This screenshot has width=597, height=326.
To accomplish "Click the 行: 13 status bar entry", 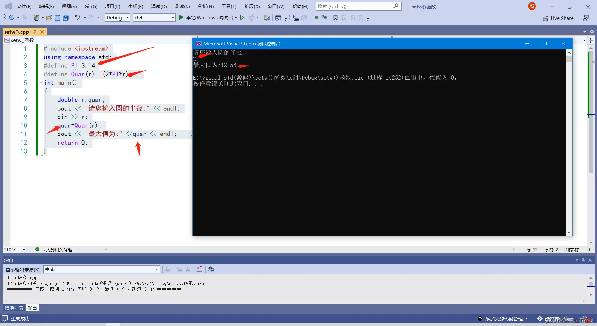I will pyautogui.click(x=532, y=250).
